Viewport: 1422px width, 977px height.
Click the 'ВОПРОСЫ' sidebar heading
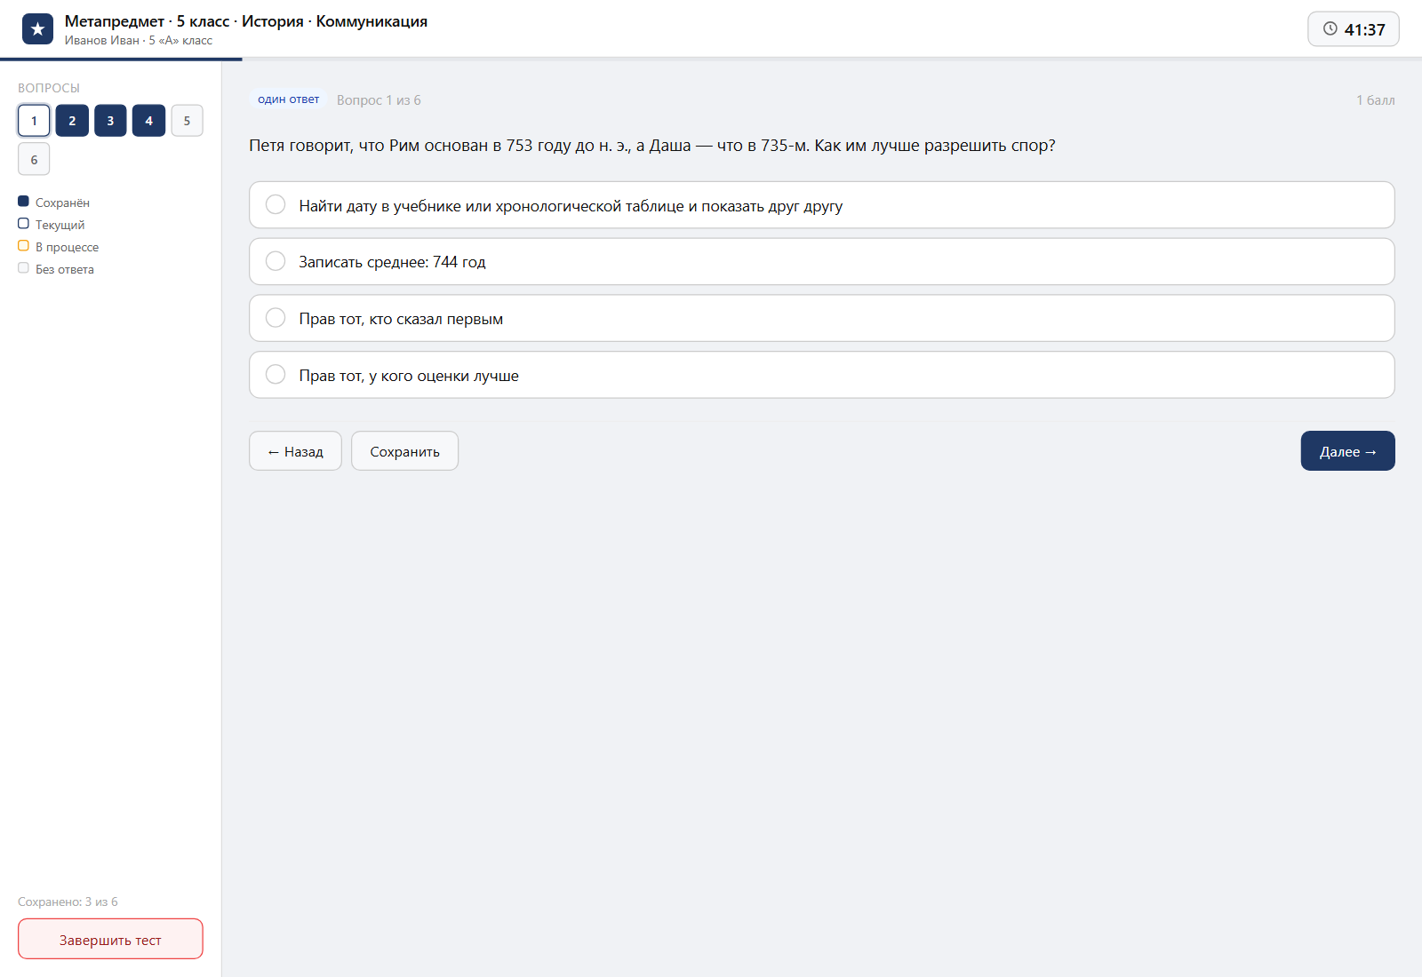(x=49, y=88)
